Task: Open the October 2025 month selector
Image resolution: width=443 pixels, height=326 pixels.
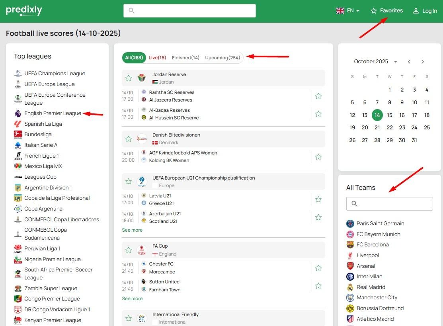Action: click(x=375, y=61)
